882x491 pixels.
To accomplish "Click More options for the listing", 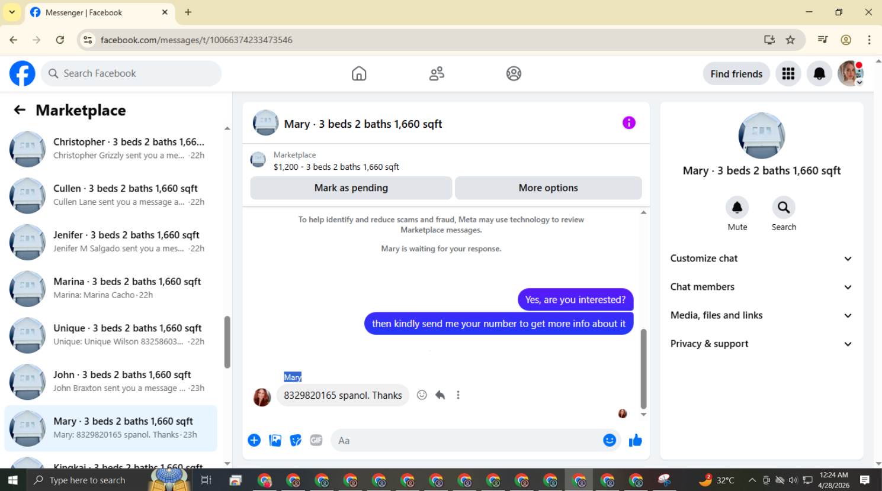I will pos(549,188).
